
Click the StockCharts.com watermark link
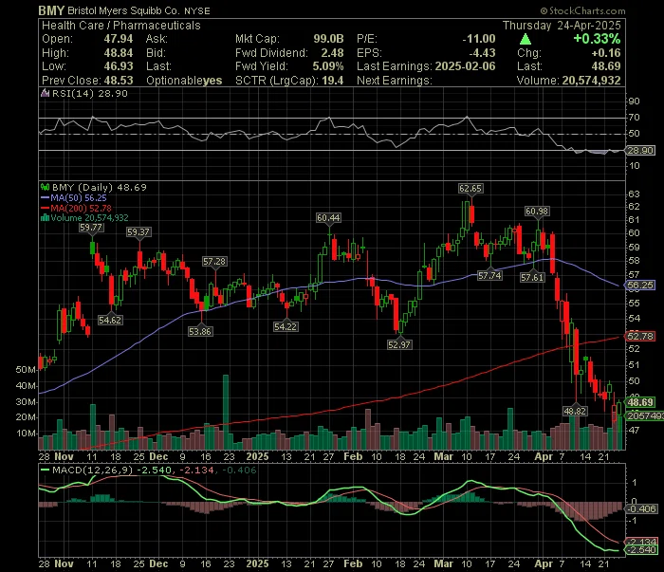pyautogui.click(x=582, y=11)
